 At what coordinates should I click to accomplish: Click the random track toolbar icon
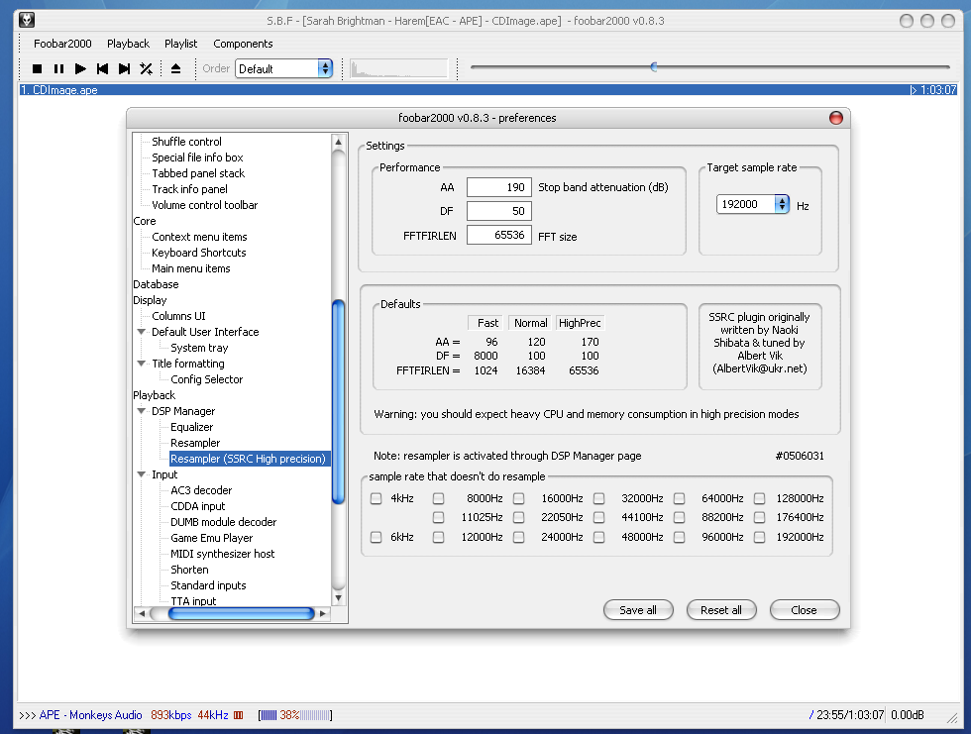click(147, 68)
